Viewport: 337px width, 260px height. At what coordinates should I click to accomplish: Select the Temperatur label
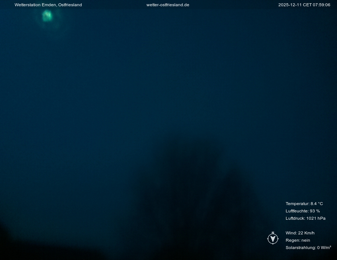click(297, 204)
